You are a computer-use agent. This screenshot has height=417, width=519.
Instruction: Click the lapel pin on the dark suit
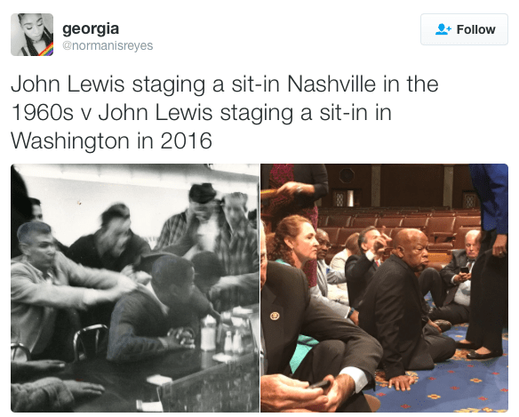coord(275,316)
